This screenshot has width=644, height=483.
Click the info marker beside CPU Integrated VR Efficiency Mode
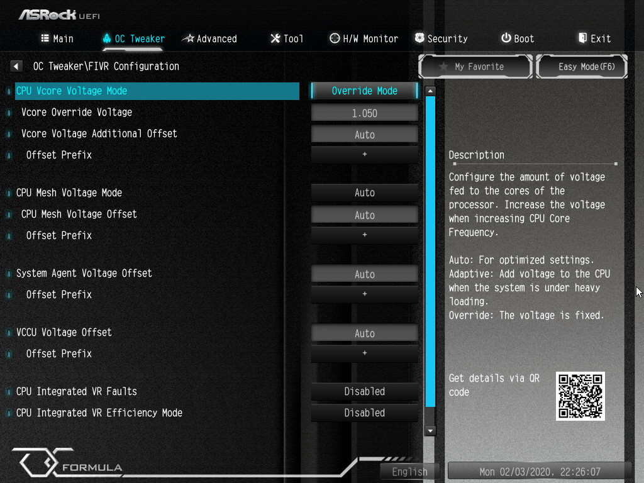tap(9, 413)
